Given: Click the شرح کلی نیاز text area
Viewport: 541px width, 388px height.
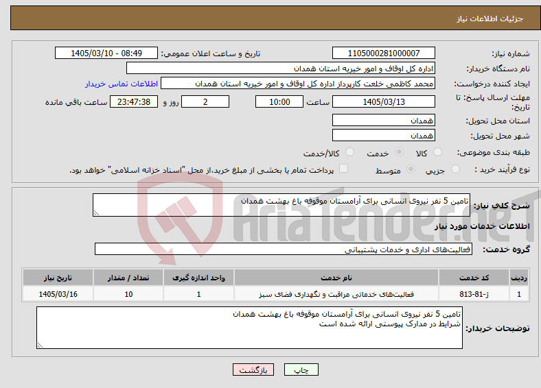Looking at the screenshot, I should [281, 205].
